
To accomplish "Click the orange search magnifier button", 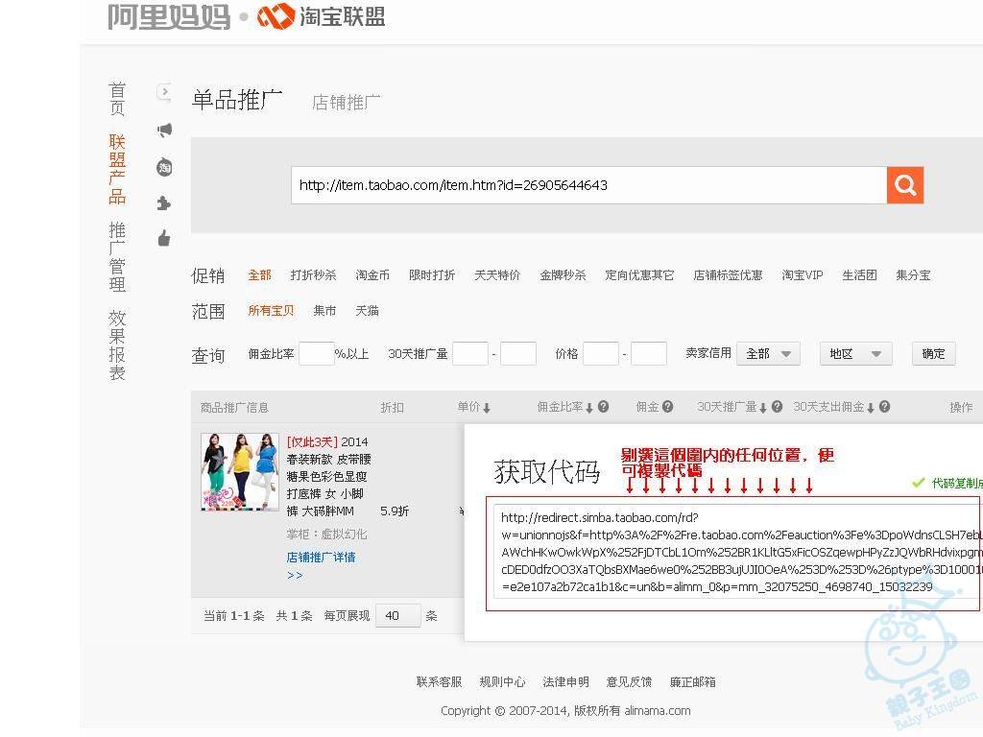I will [904, 185].
